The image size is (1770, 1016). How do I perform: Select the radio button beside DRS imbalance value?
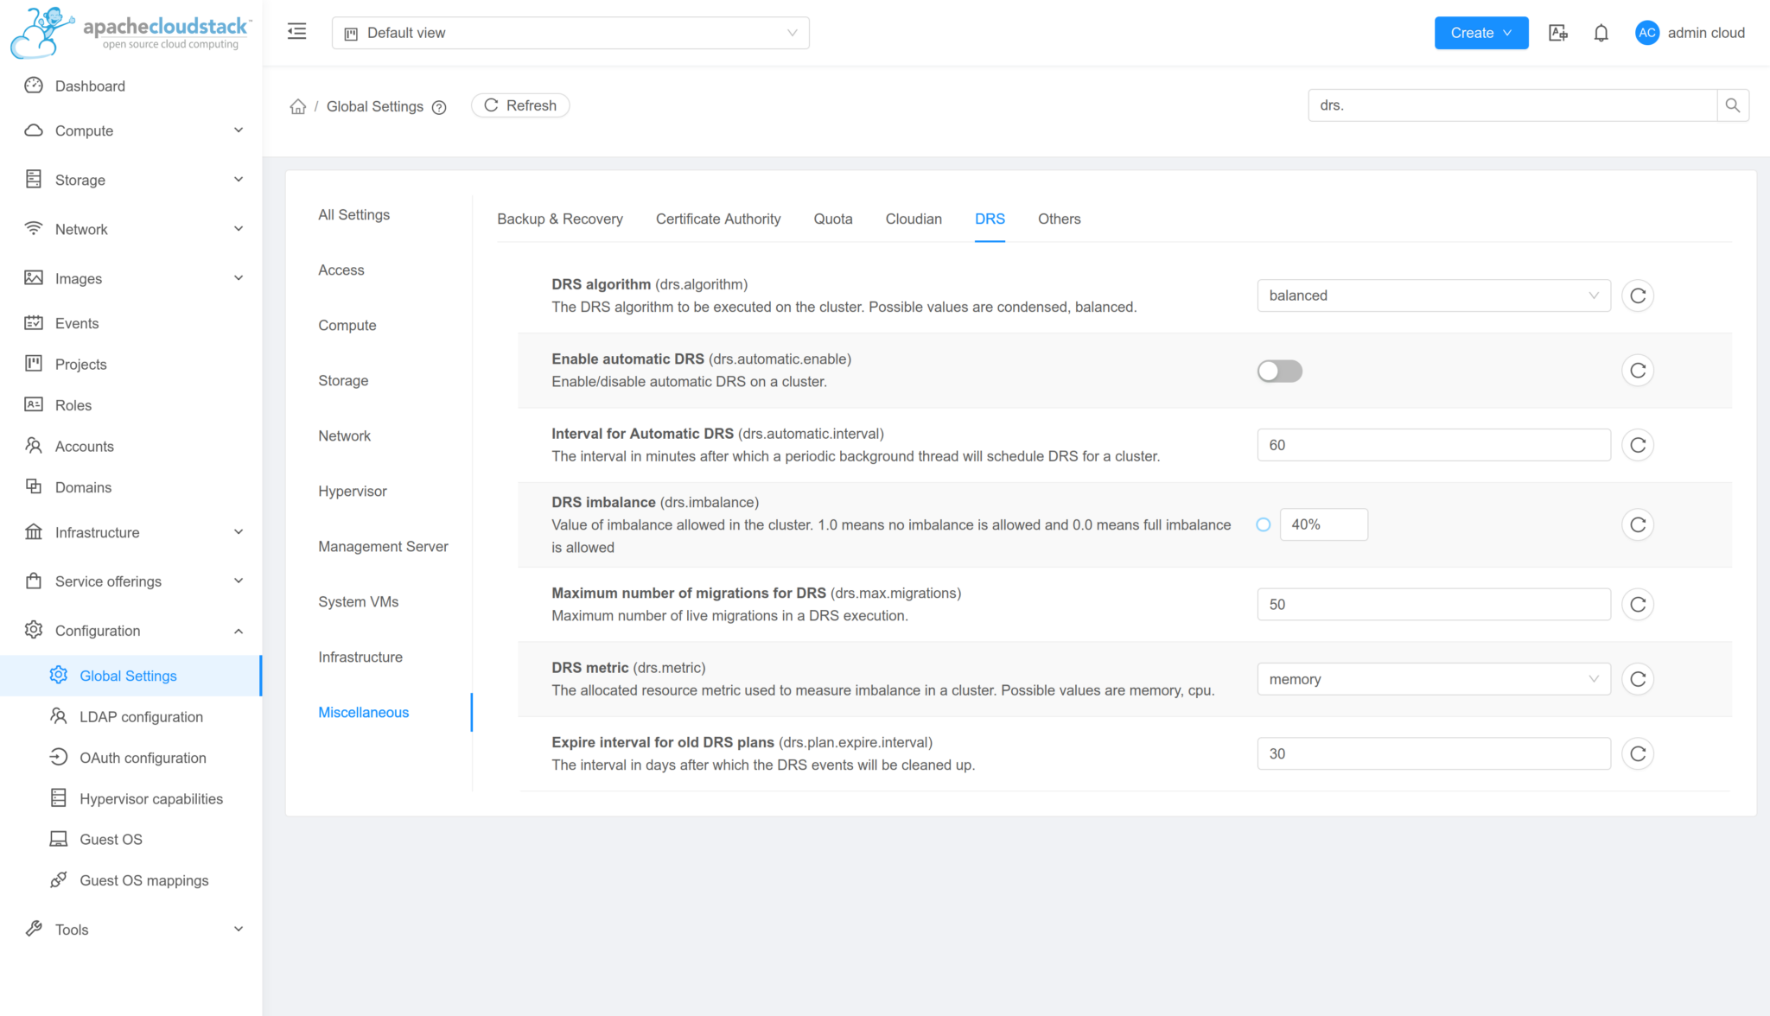tap(1263, 524)
